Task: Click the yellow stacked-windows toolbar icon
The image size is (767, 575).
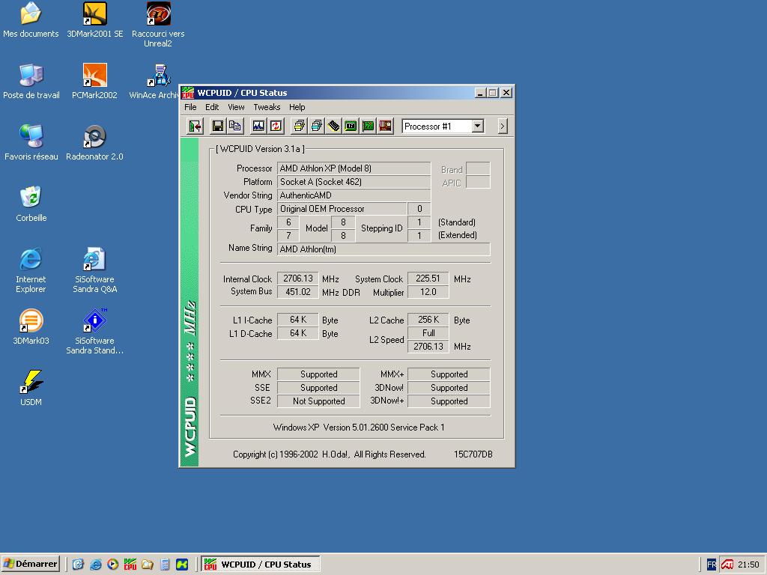Action: pyautogui.click(x=299, y=126)
